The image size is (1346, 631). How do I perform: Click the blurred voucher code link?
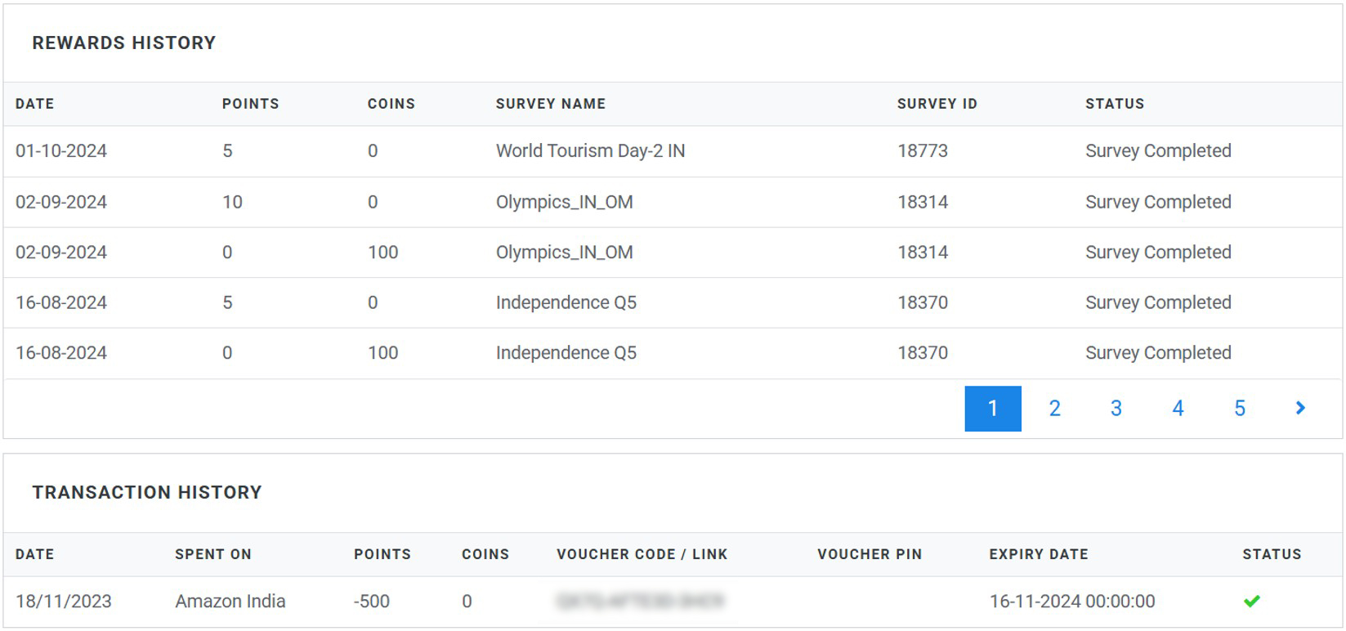(639, 602)
